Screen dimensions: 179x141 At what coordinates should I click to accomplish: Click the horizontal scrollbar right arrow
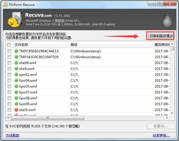coord(167,118)
